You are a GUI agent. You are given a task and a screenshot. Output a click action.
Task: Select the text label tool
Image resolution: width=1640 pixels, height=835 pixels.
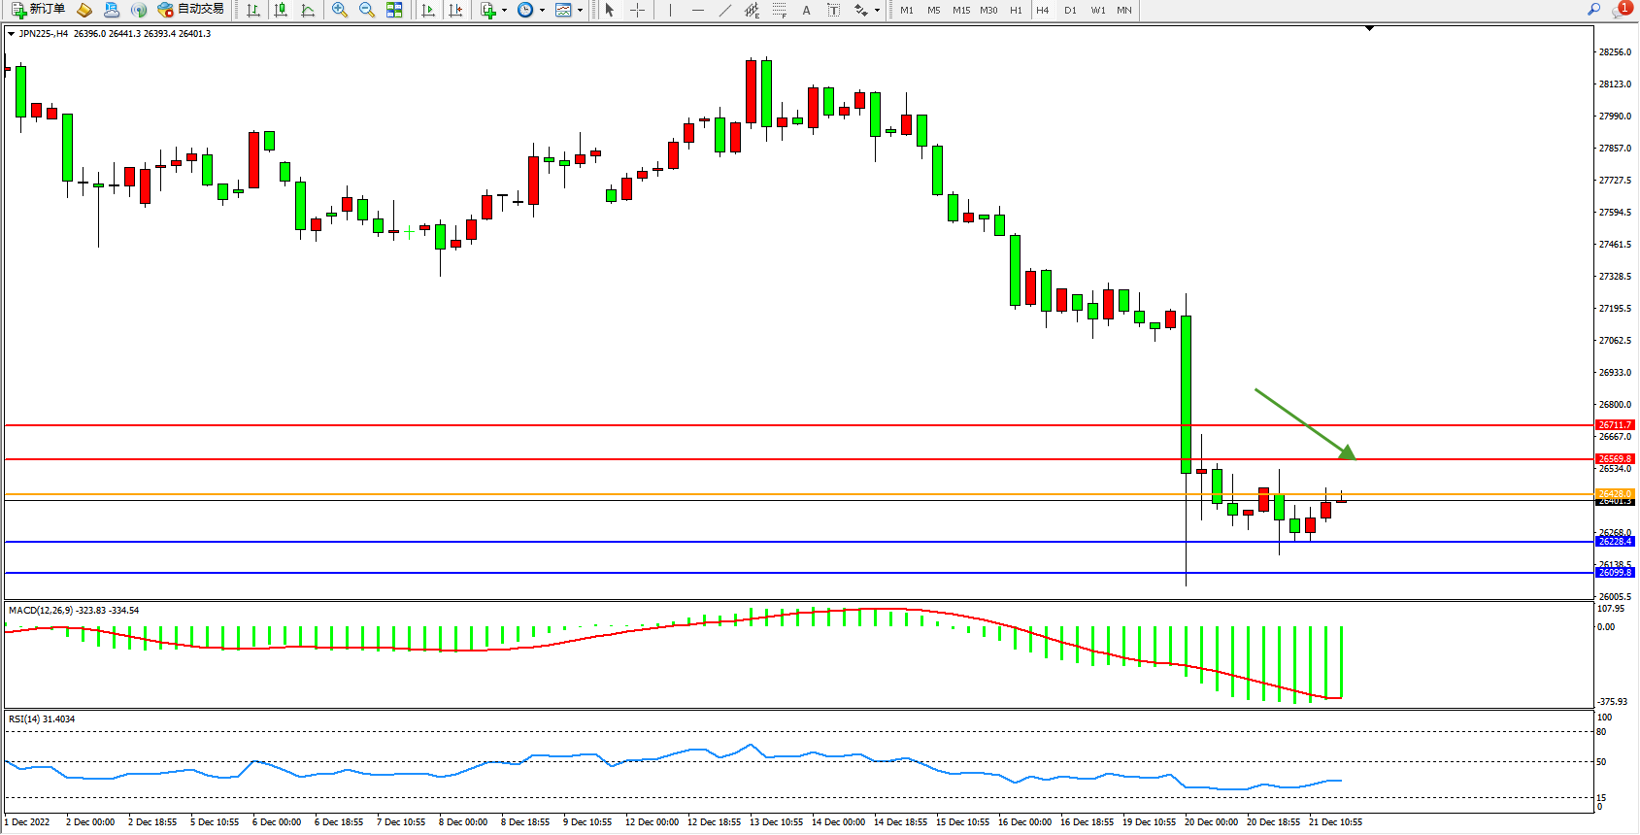[833, 10]
